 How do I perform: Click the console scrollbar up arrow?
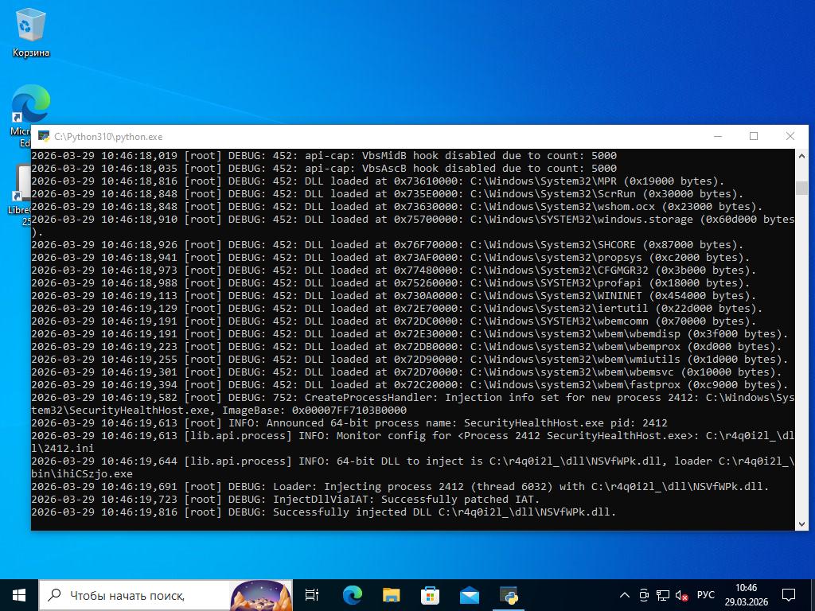801,156
